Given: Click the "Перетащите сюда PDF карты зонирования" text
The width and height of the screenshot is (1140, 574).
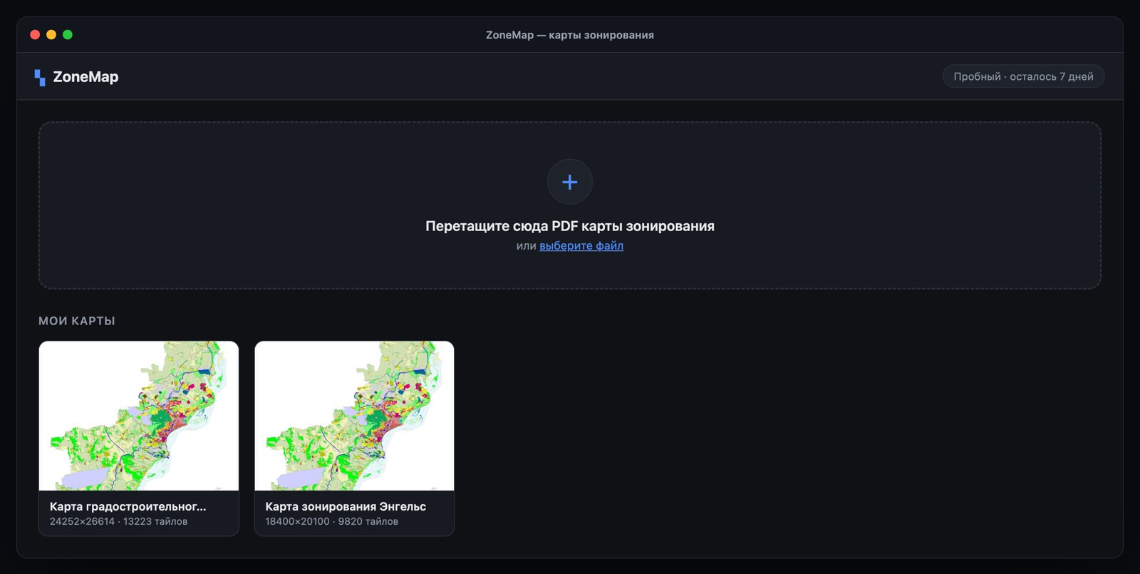Looking at the screenshot, I should (570, 226).
